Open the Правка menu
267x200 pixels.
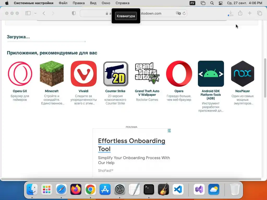pos(79,3)
